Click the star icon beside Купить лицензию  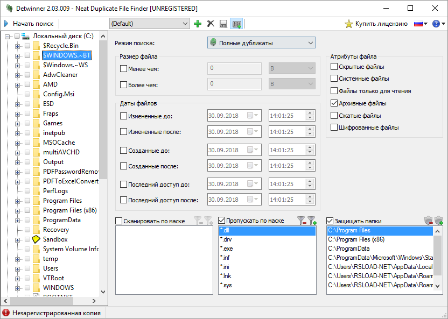point(348,24)
